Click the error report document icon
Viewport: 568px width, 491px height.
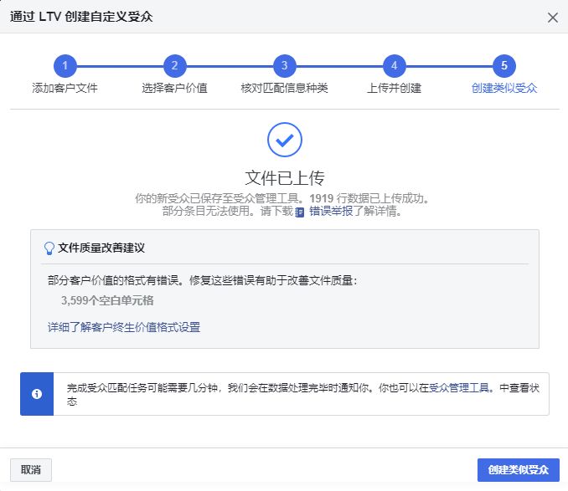tap(300, 212)
